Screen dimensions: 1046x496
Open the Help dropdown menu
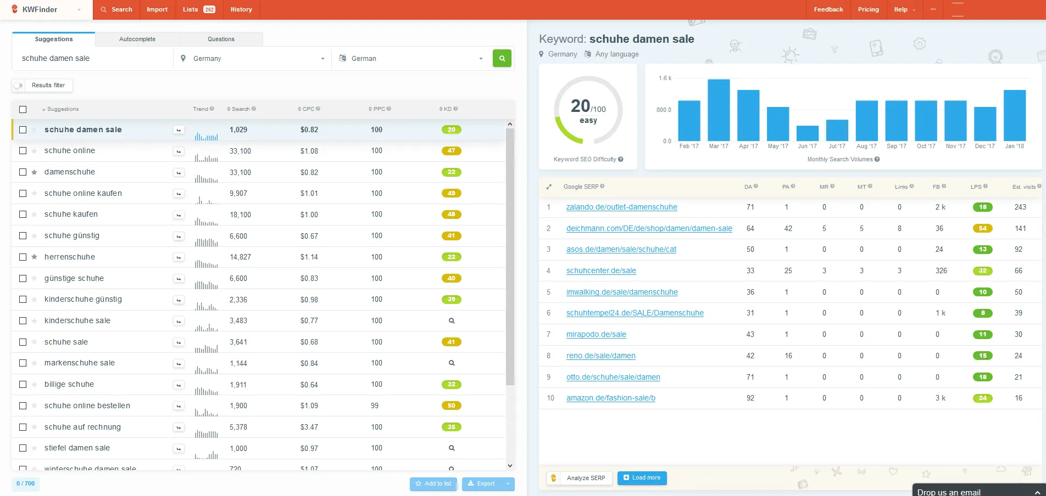904,9
